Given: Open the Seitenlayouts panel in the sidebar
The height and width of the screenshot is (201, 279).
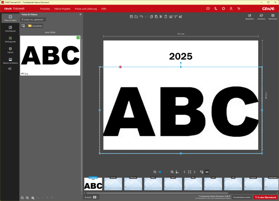Looking at the screenshot, I should point(10,29).
